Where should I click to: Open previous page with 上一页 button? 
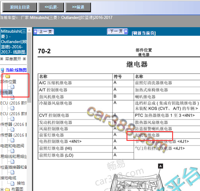pyautogui.click(x=44, y=31)
